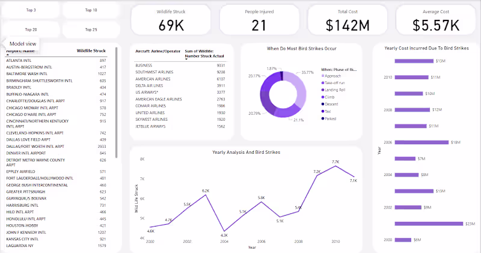Select the Parked legend dot
This screenshot has width=481, height=253.
pos(323,118)
